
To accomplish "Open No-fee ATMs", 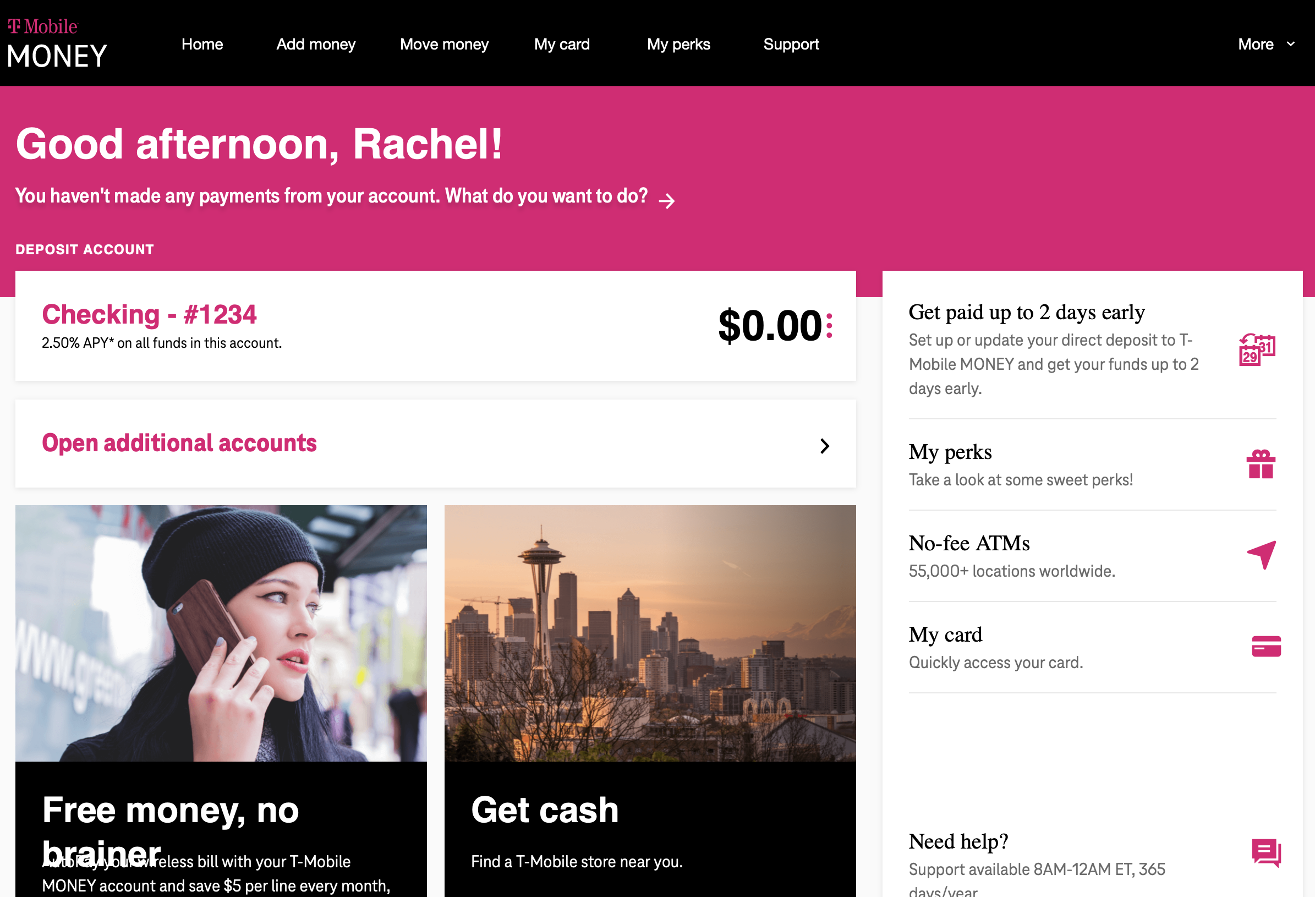I will tap(969, 543).
